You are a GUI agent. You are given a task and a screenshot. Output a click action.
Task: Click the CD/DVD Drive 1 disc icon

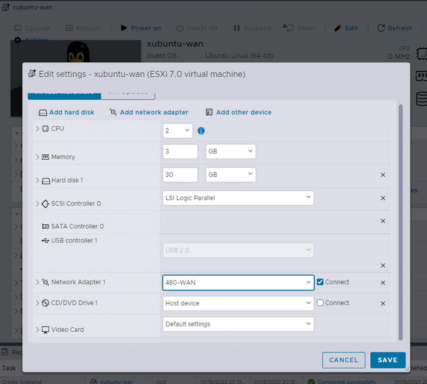46,303
